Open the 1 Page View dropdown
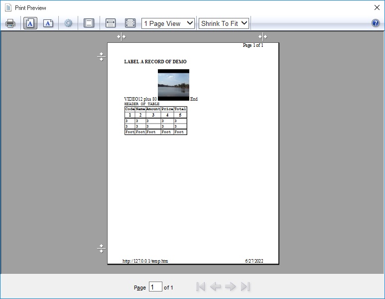 point(168,23)
